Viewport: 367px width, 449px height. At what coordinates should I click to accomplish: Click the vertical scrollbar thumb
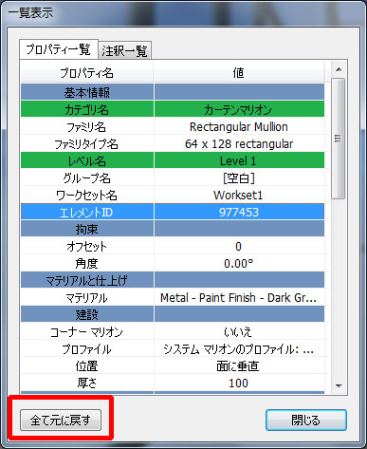click(339, 139)
